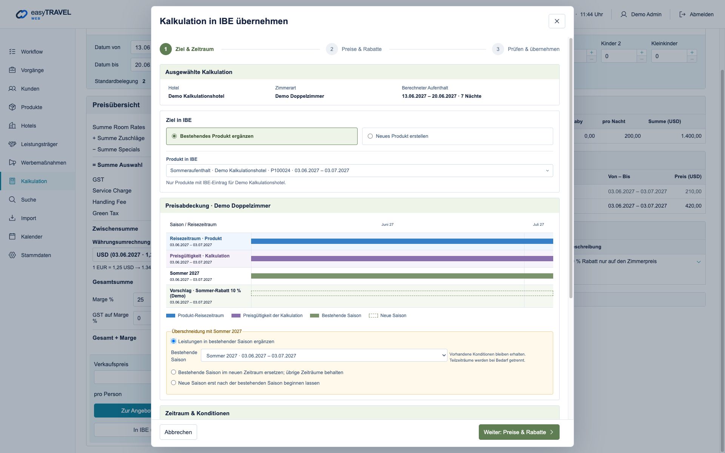The height and width of the screenshot is (453, 725).
Task: Open the Produkt in IBE dropdown
Action: click(359, 171)
